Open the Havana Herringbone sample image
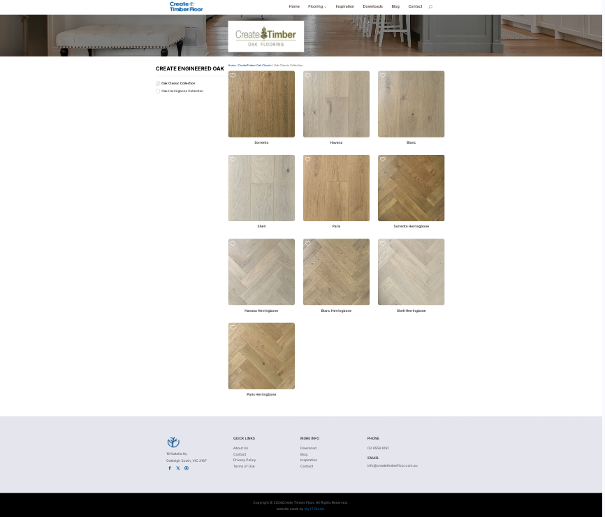 [261, 272]
